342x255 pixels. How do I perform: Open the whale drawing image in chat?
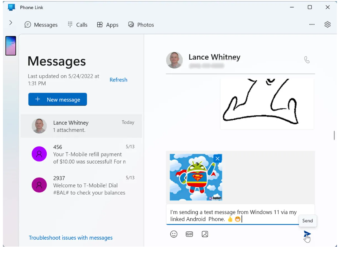267,104
